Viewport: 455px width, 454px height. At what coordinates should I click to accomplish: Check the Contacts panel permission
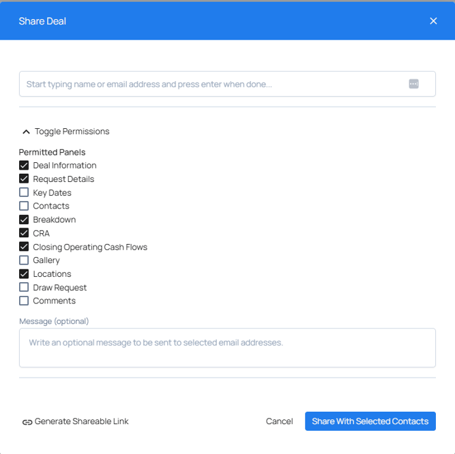[24, 206]
